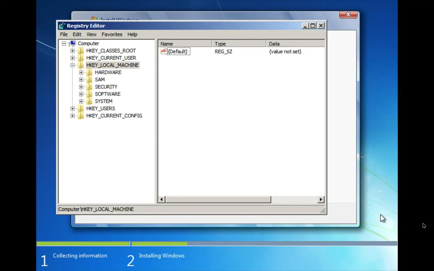
Task: Click the SYSTEM folder icon
Action: coord(89,101)
